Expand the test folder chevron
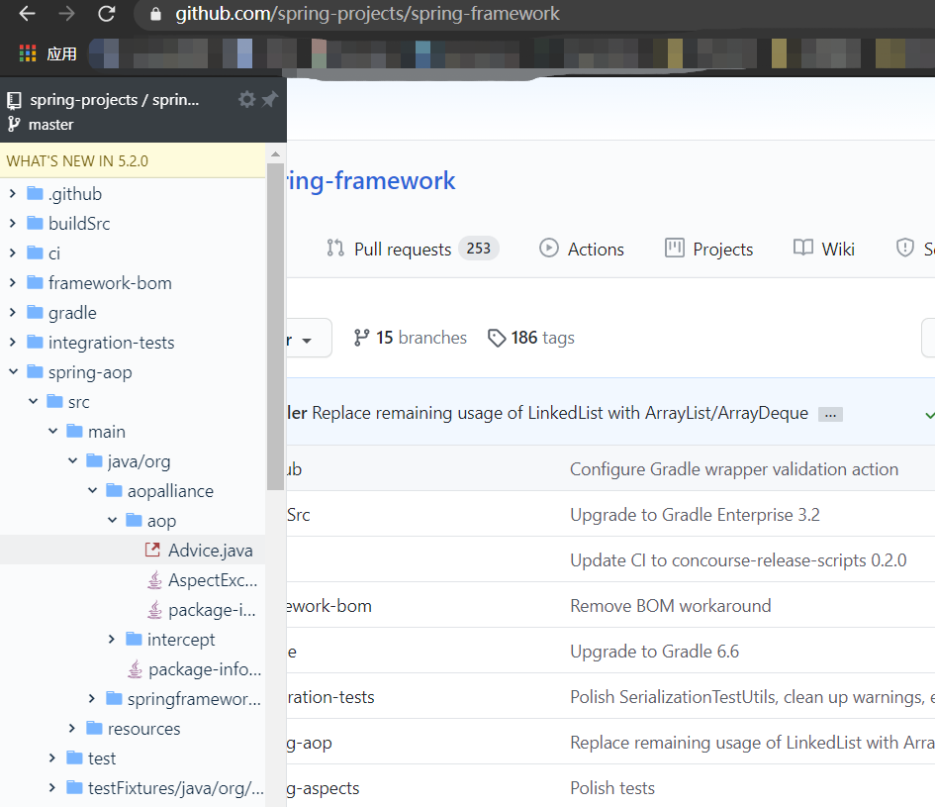 tap(51, 758)
